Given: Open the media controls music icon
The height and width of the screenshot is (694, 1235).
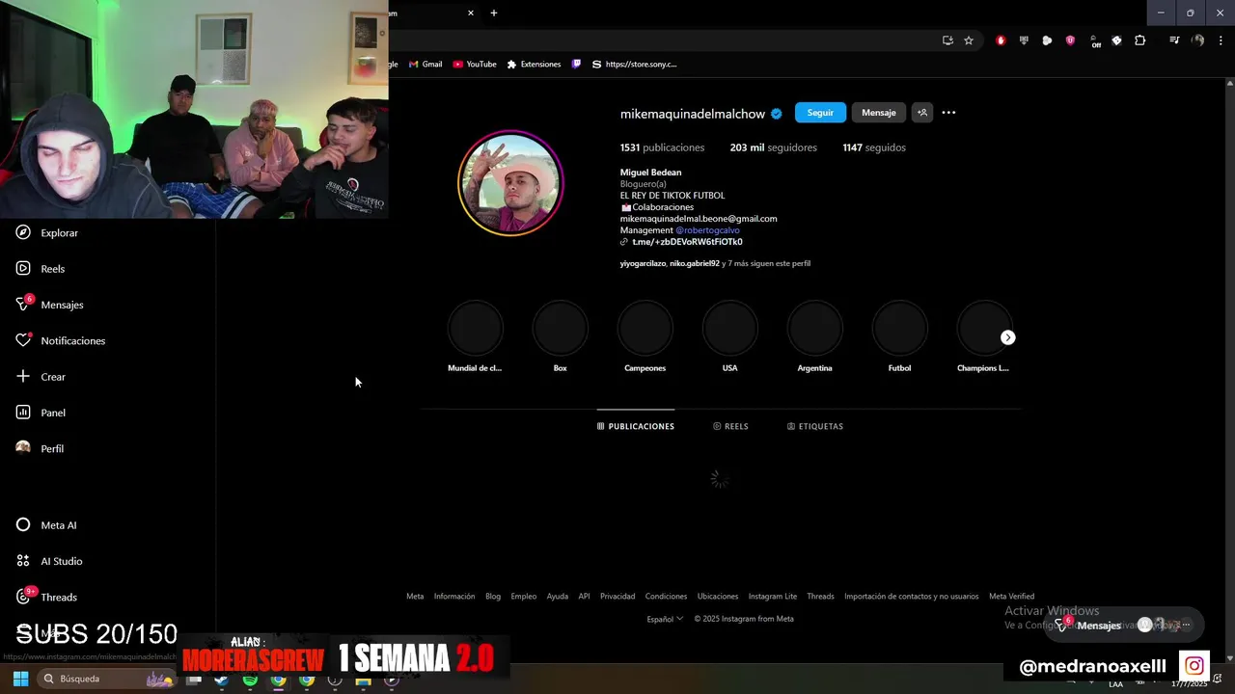Looking at the screenshot, I should pyautogui.click(x=1173, y=40).
